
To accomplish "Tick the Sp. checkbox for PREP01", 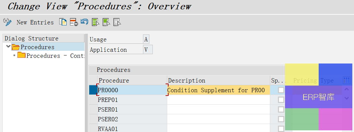I will [x=281, y=100].
